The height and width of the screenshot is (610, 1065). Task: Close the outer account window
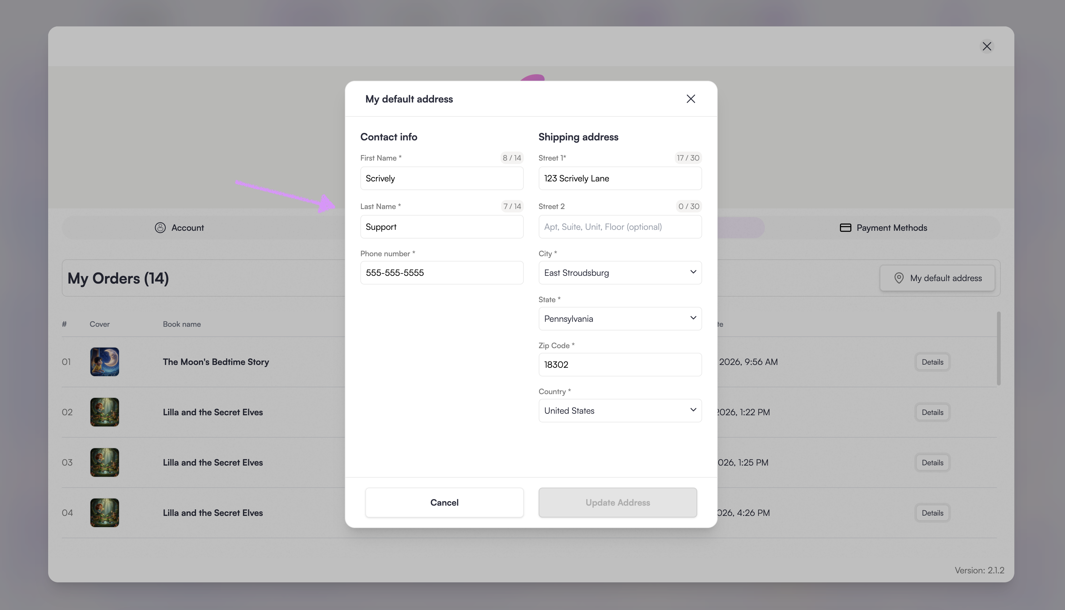coord(987,46)
